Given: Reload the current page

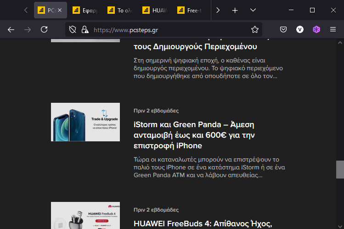Looking at the screenshot, I should pos(44,29).
